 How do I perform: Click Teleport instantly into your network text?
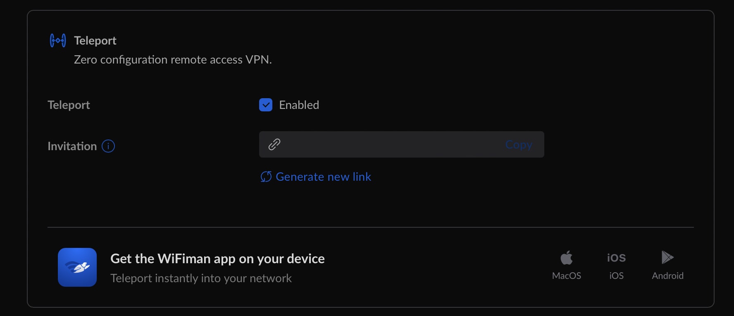(201, 278)
